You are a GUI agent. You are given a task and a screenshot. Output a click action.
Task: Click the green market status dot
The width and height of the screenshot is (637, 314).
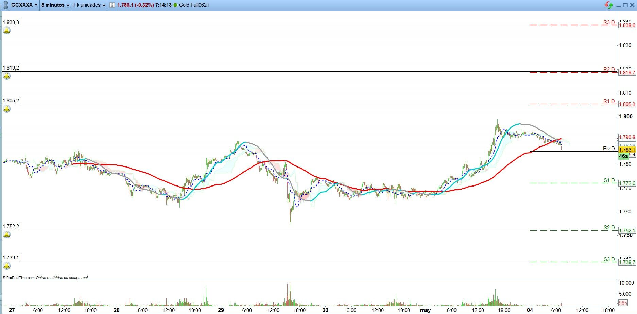click(x=175, y=5)
